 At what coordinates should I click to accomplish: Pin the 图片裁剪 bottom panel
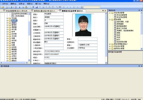click(139, 66)
